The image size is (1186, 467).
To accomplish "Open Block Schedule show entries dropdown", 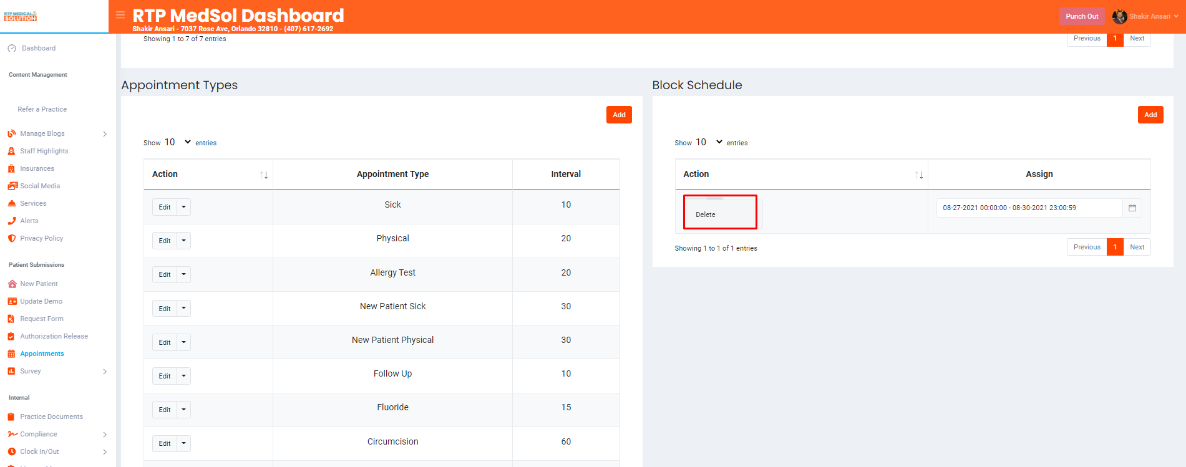I will click(x=709, y=142).
